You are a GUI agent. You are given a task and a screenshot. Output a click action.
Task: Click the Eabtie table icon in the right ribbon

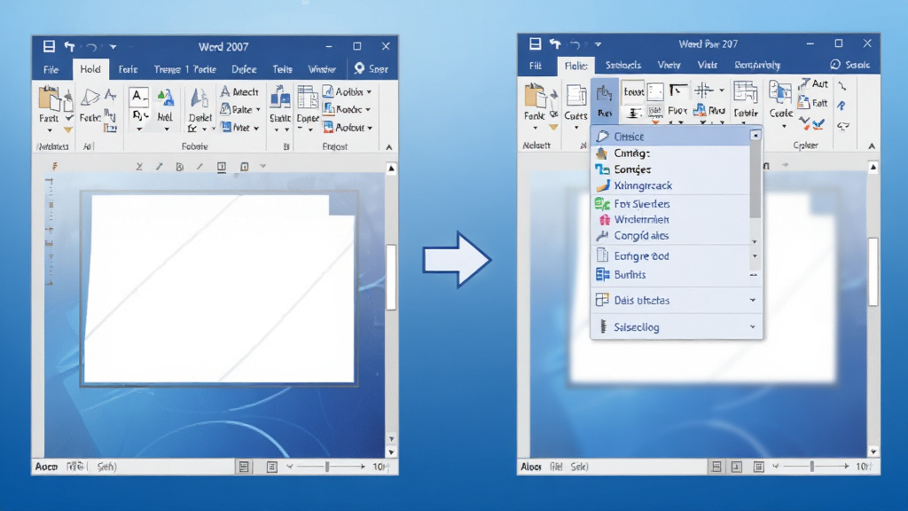(x=745, y=92)
